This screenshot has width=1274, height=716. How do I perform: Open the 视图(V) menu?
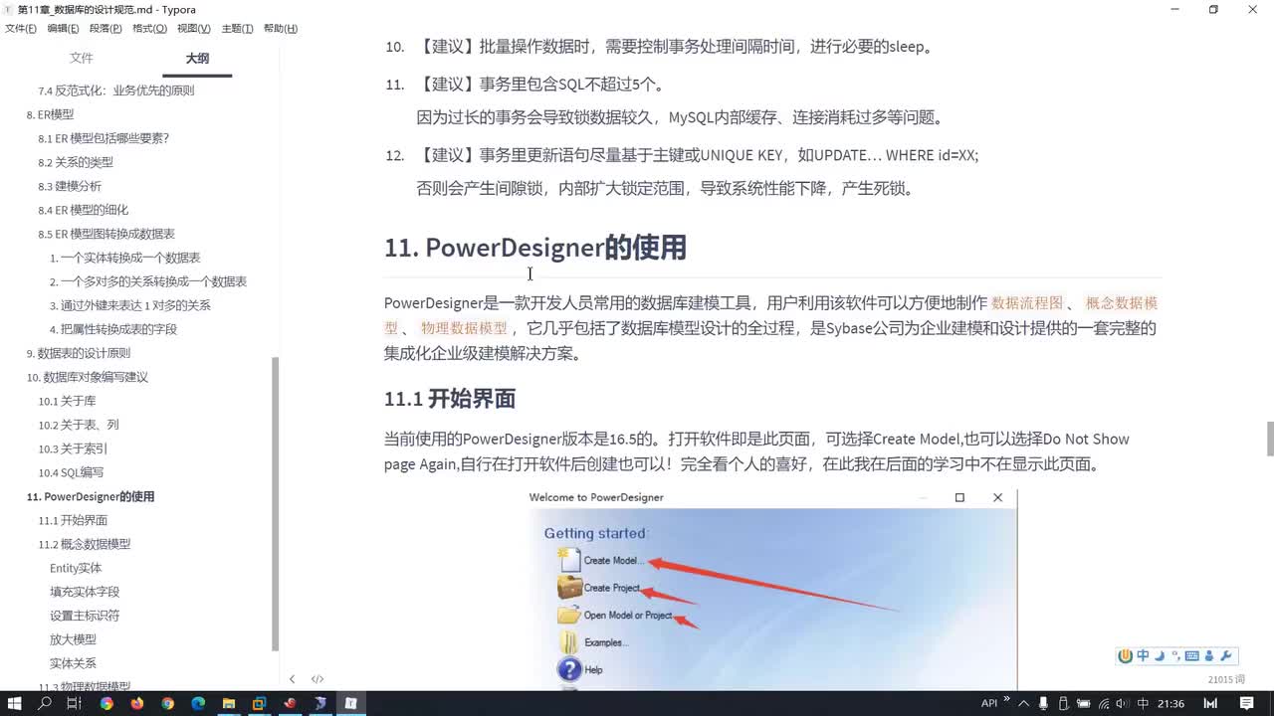[x=193, y=29]
